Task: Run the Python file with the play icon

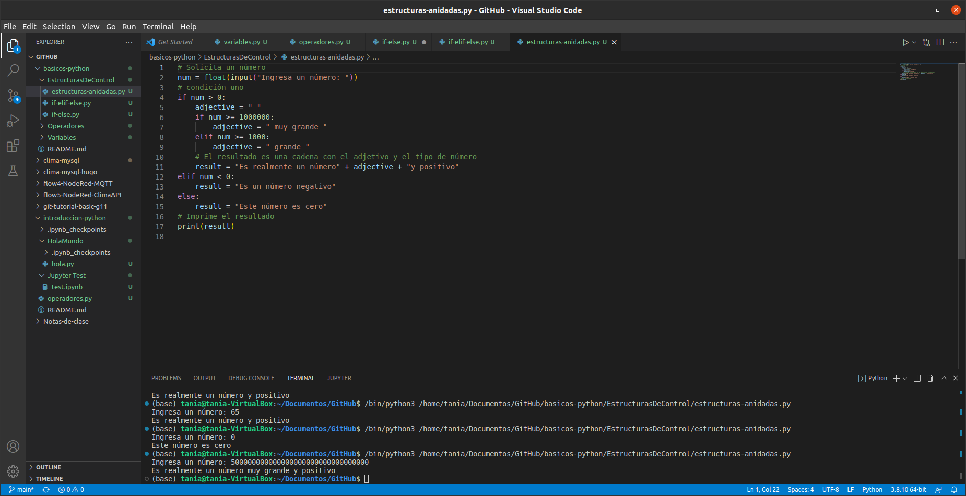Action: click(906, 42)
